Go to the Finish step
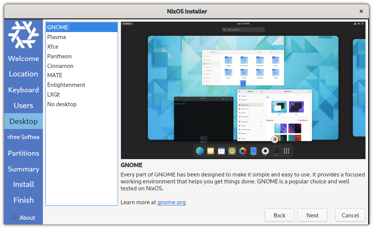Viewport: 374px width, 229px height. click(23, 200)
